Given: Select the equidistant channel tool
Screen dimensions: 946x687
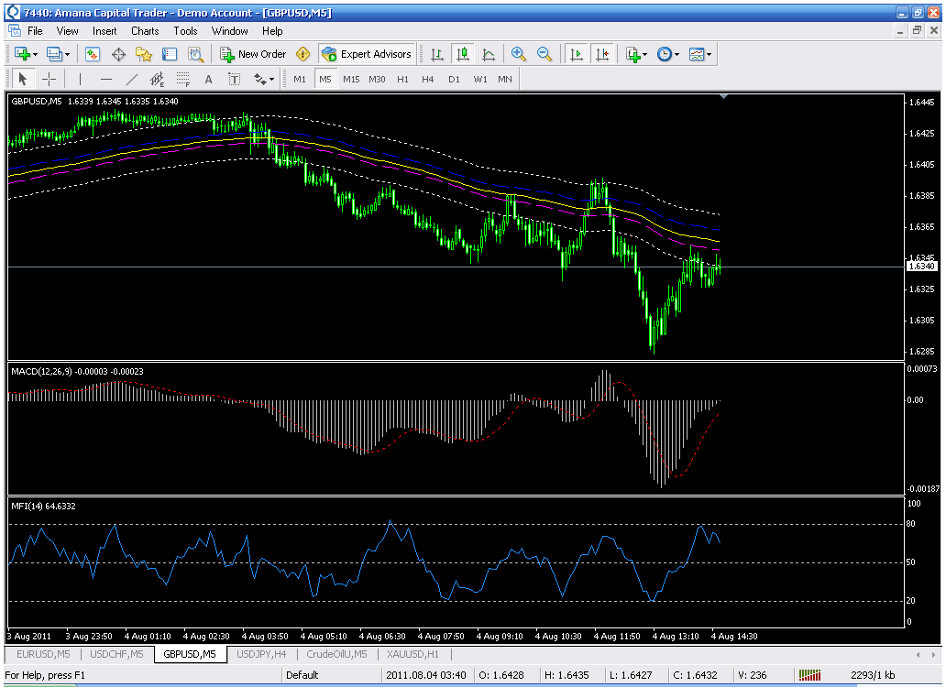Looking at the screenshot, I should point(157,79).
